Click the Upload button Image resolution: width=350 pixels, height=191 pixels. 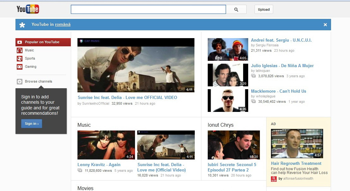click(x=263, y=9)
